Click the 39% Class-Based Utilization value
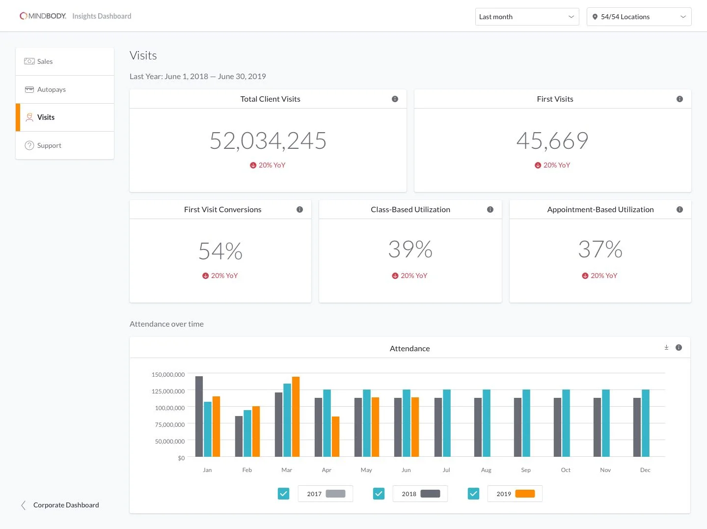This screenshot has width=707, height=529. pos(410,249)
